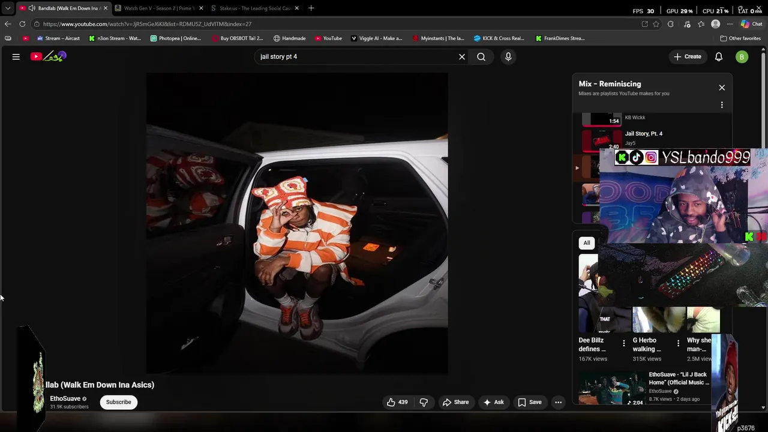Open the Myinstants bookmark

click(438, 38)
